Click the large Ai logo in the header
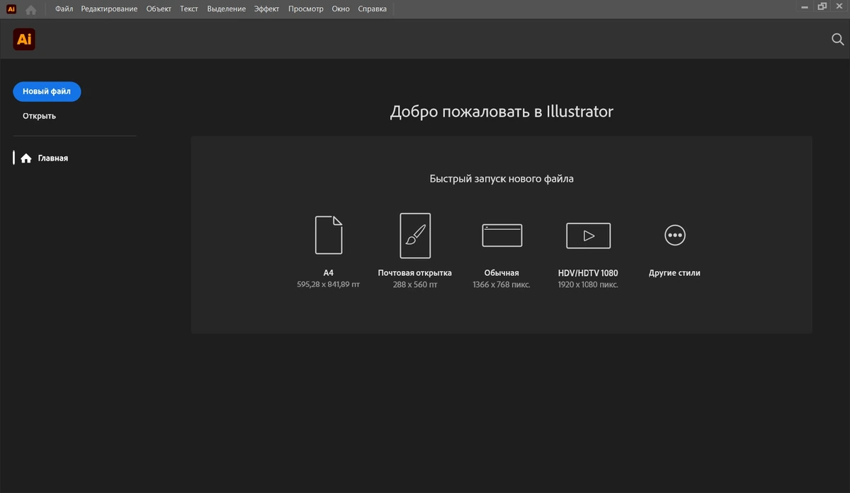Screen dimensions: 850x493 pos(24,40)
